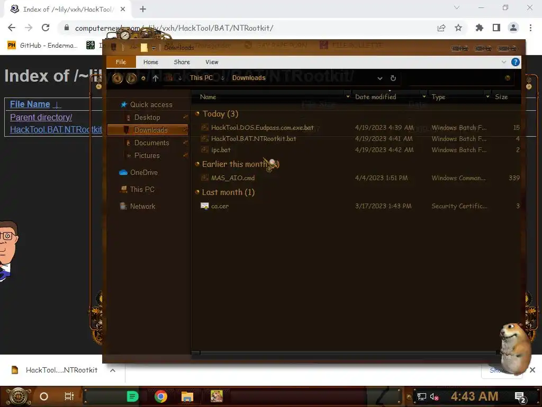Open Explorer quick access toolbar dropdown
The height and width of the screenshot is (407, 542).
(153, 48)
